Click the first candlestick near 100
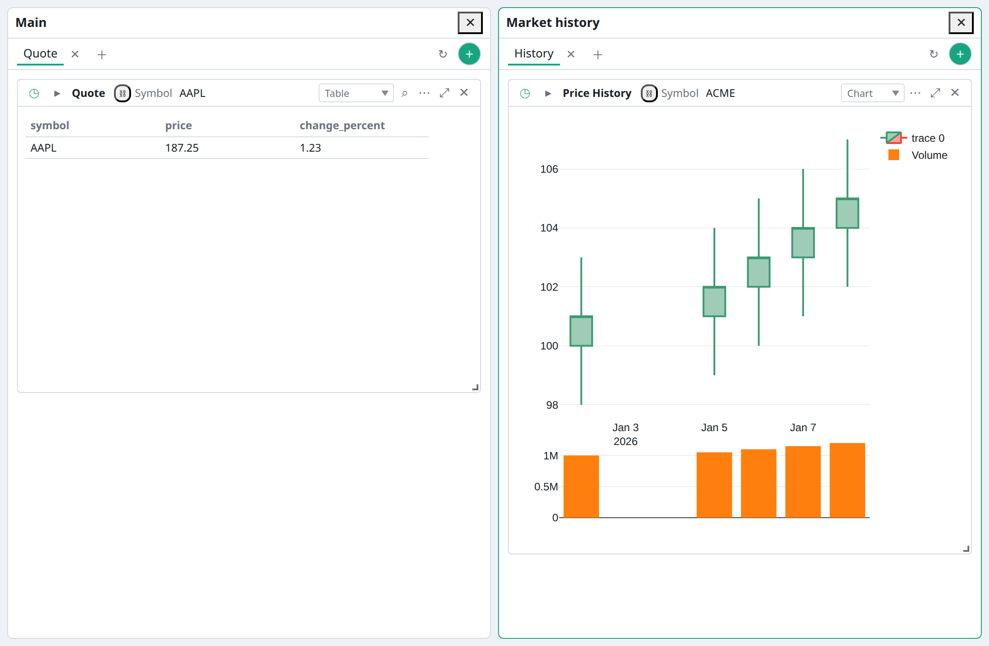Image resolution: width=989 pixels, height=646 pixels. 581,331
